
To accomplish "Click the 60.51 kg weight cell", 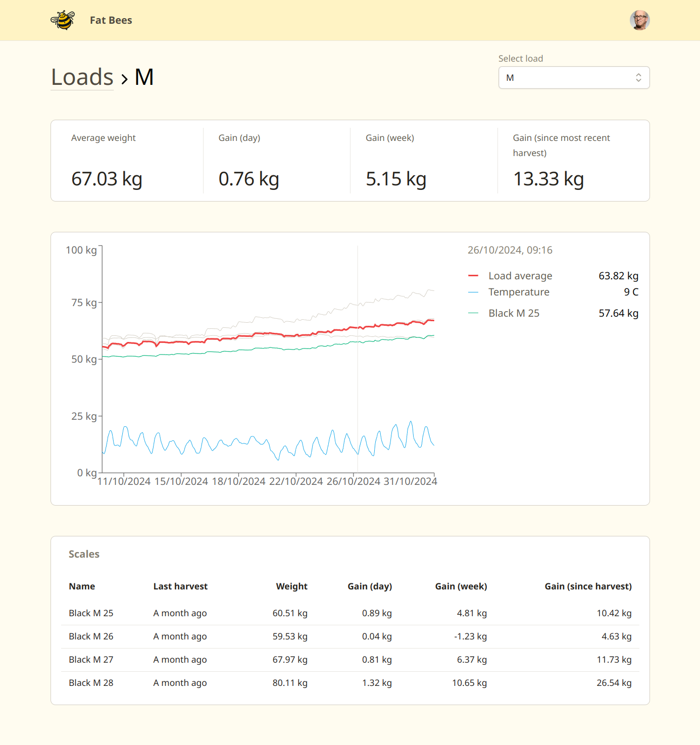I will click(290, 613).
